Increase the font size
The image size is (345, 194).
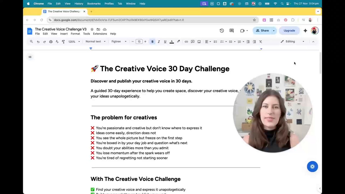(145, 41)
